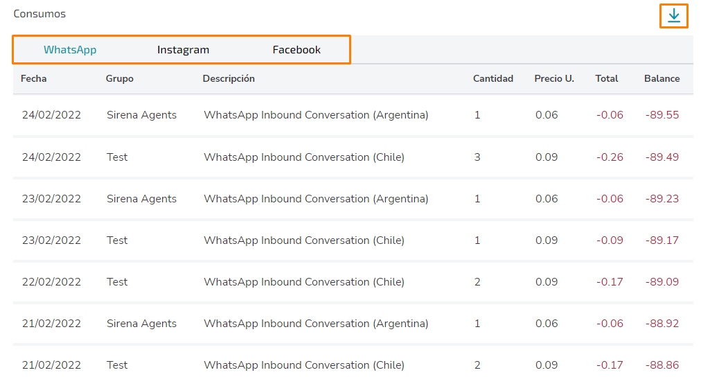This screenshot has height=377, width=701.
Task: Click Chile description in the -89.17 row
Action: click(304, 240)
